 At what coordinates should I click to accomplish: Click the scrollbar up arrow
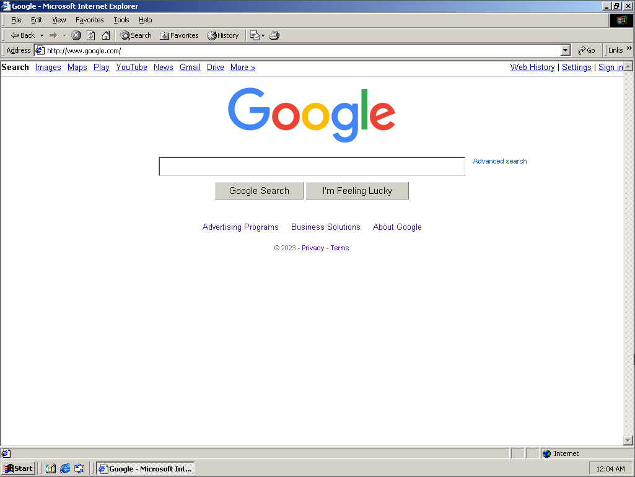click(x=628, y=66)
